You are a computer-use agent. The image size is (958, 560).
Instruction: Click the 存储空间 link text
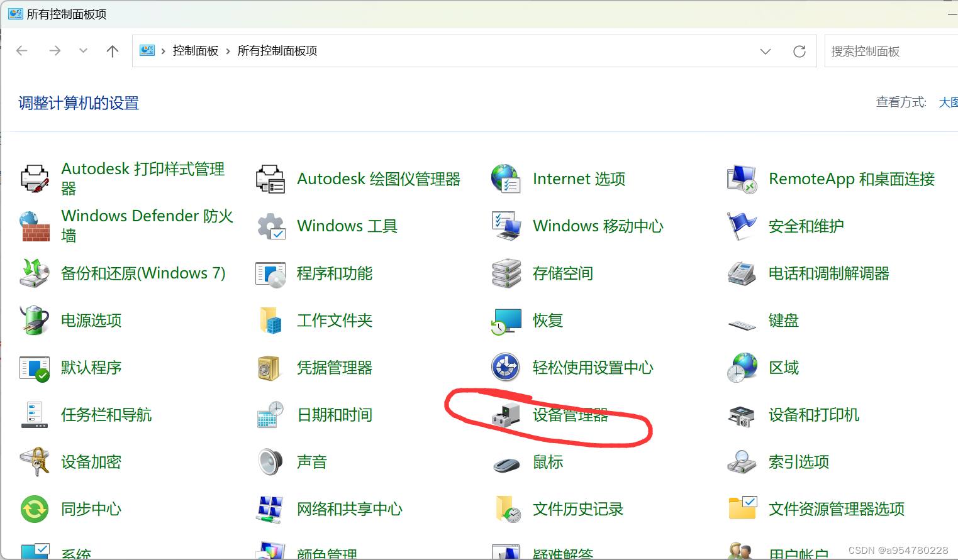(563, 273)
